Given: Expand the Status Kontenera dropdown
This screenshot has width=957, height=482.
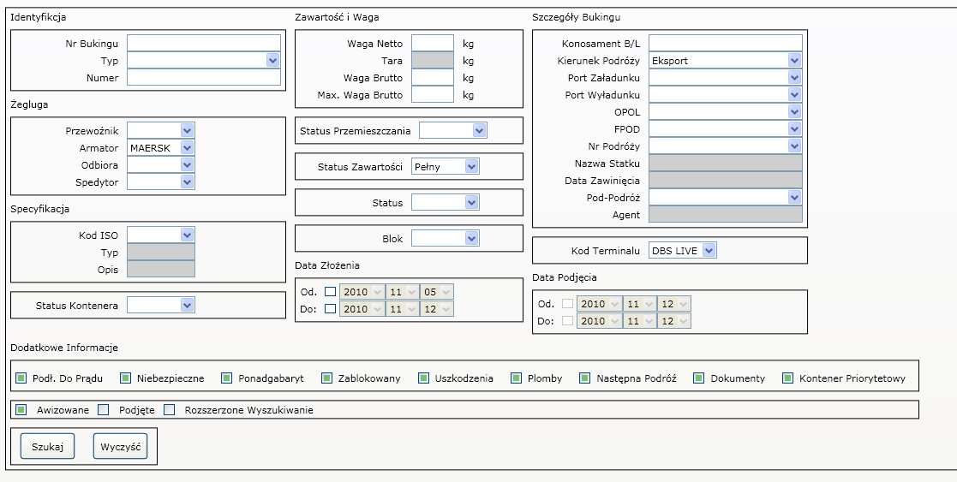Looking at the screenshot, I should pyautogui.click(x=161, y=305).
